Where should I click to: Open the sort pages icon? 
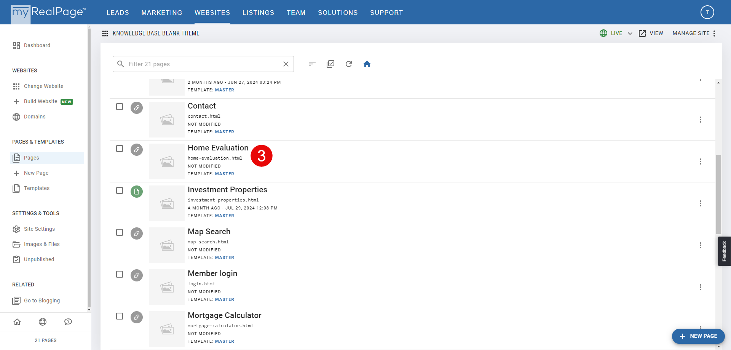312,64
